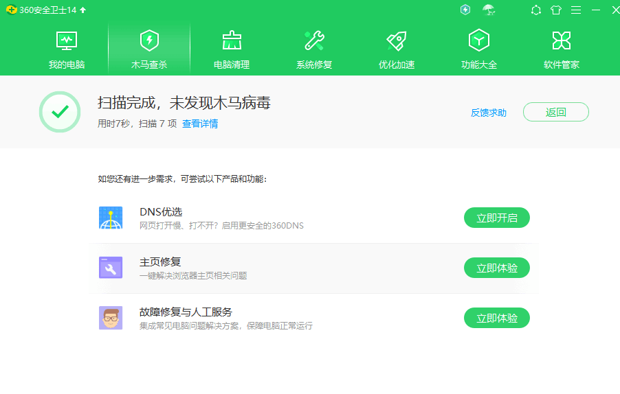Screen dimensions: 620x394
Task: Enable DNS优选 with 立即开启 button
Action: pyautogui.click(x=496, y=218)
